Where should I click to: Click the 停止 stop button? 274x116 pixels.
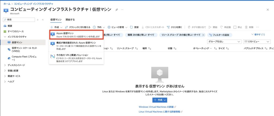(238, 27)
